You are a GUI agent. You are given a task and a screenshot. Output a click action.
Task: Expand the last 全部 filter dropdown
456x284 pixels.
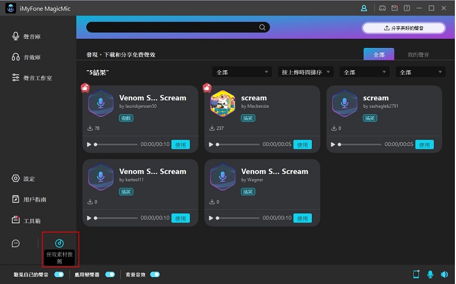point(421,72)
